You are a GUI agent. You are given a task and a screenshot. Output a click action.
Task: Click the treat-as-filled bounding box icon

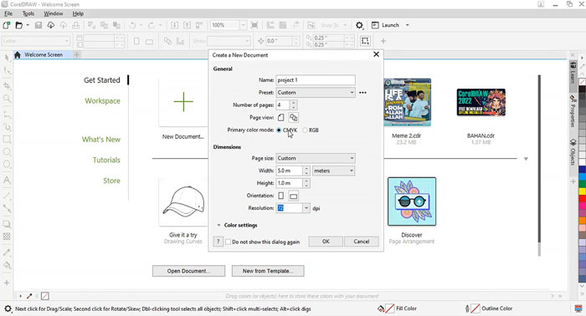click(x=365, y=41)
